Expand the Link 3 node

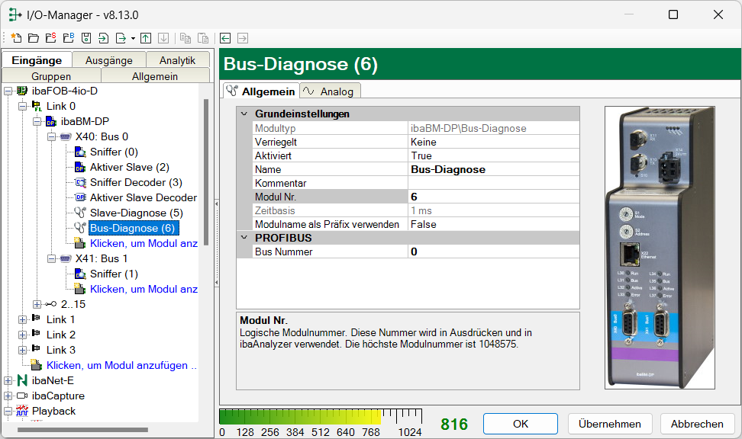[22, 350]
